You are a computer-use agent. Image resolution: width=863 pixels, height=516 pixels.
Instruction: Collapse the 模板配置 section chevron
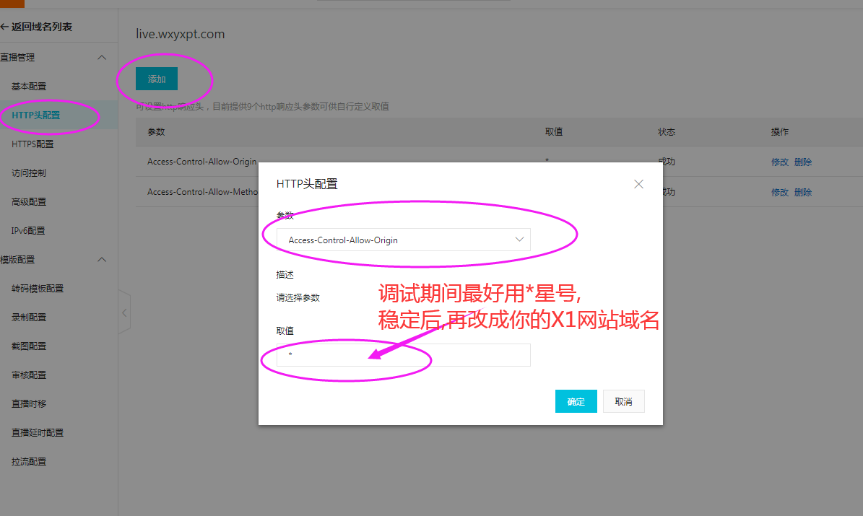pos(102,260)
